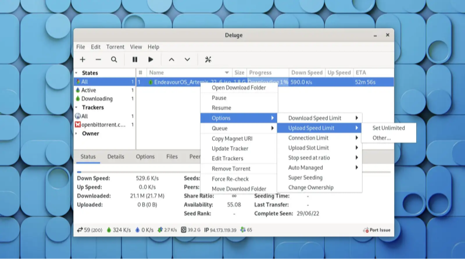The image size is (465, 259).
Task: Click the Down Speed column header
Action: point(307,73)
